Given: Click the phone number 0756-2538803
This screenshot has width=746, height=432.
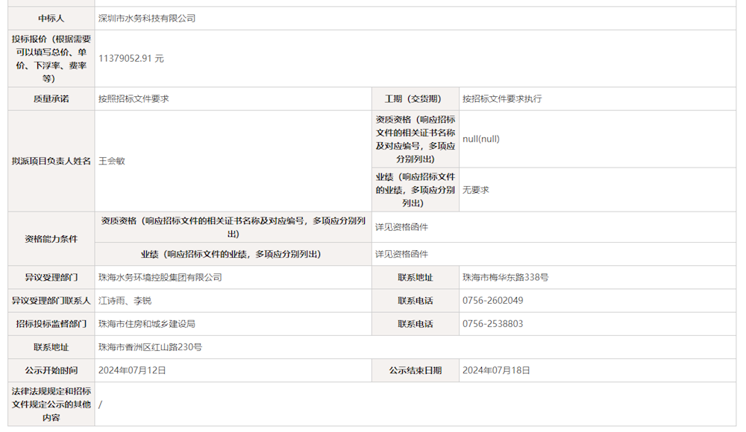Looking at the screenshot, I should pyautogui.click(x=491, y=326).
